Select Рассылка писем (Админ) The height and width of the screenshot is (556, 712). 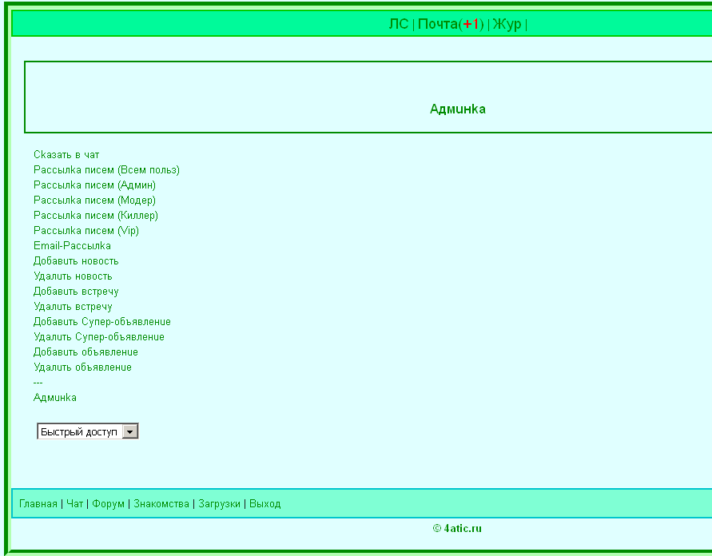tap(94, 185)
